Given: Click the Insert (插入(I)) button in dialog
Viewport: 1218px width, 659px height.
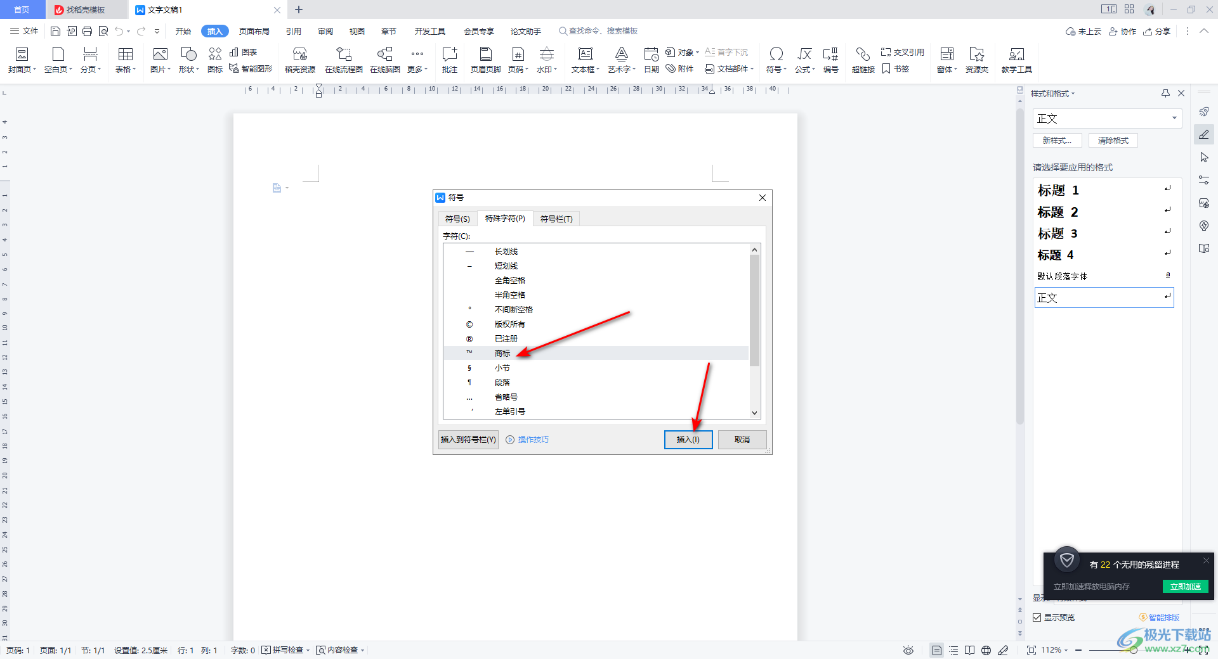Looking at the screenshot, I should [688, 440].
